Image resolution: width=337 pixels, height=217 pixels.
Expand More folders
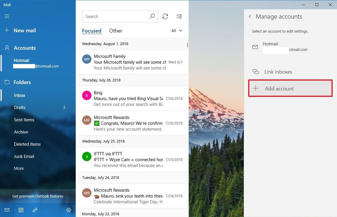click(x=19, y=168)
